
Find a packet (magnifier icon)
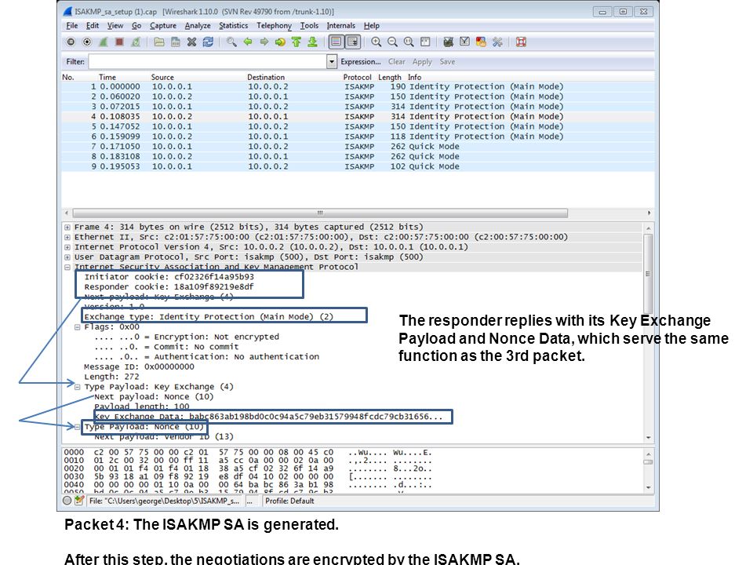click(x=231, y=42)
